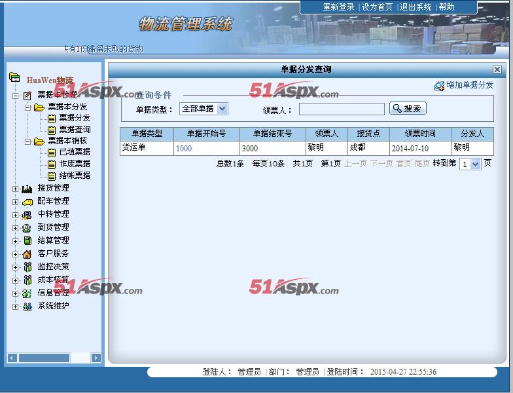
Task: Click the sidebar scrollbar left arrow
Action: [x=12, y=358]
